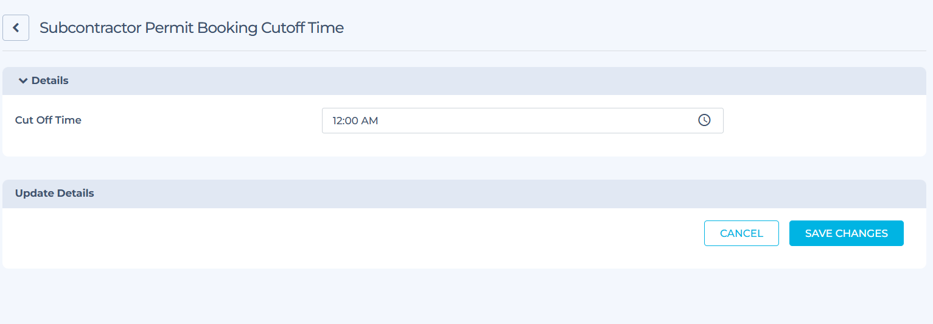
Task: Click the Subcontractor Permit Booking Cutoff Time title
Action: 192,28
